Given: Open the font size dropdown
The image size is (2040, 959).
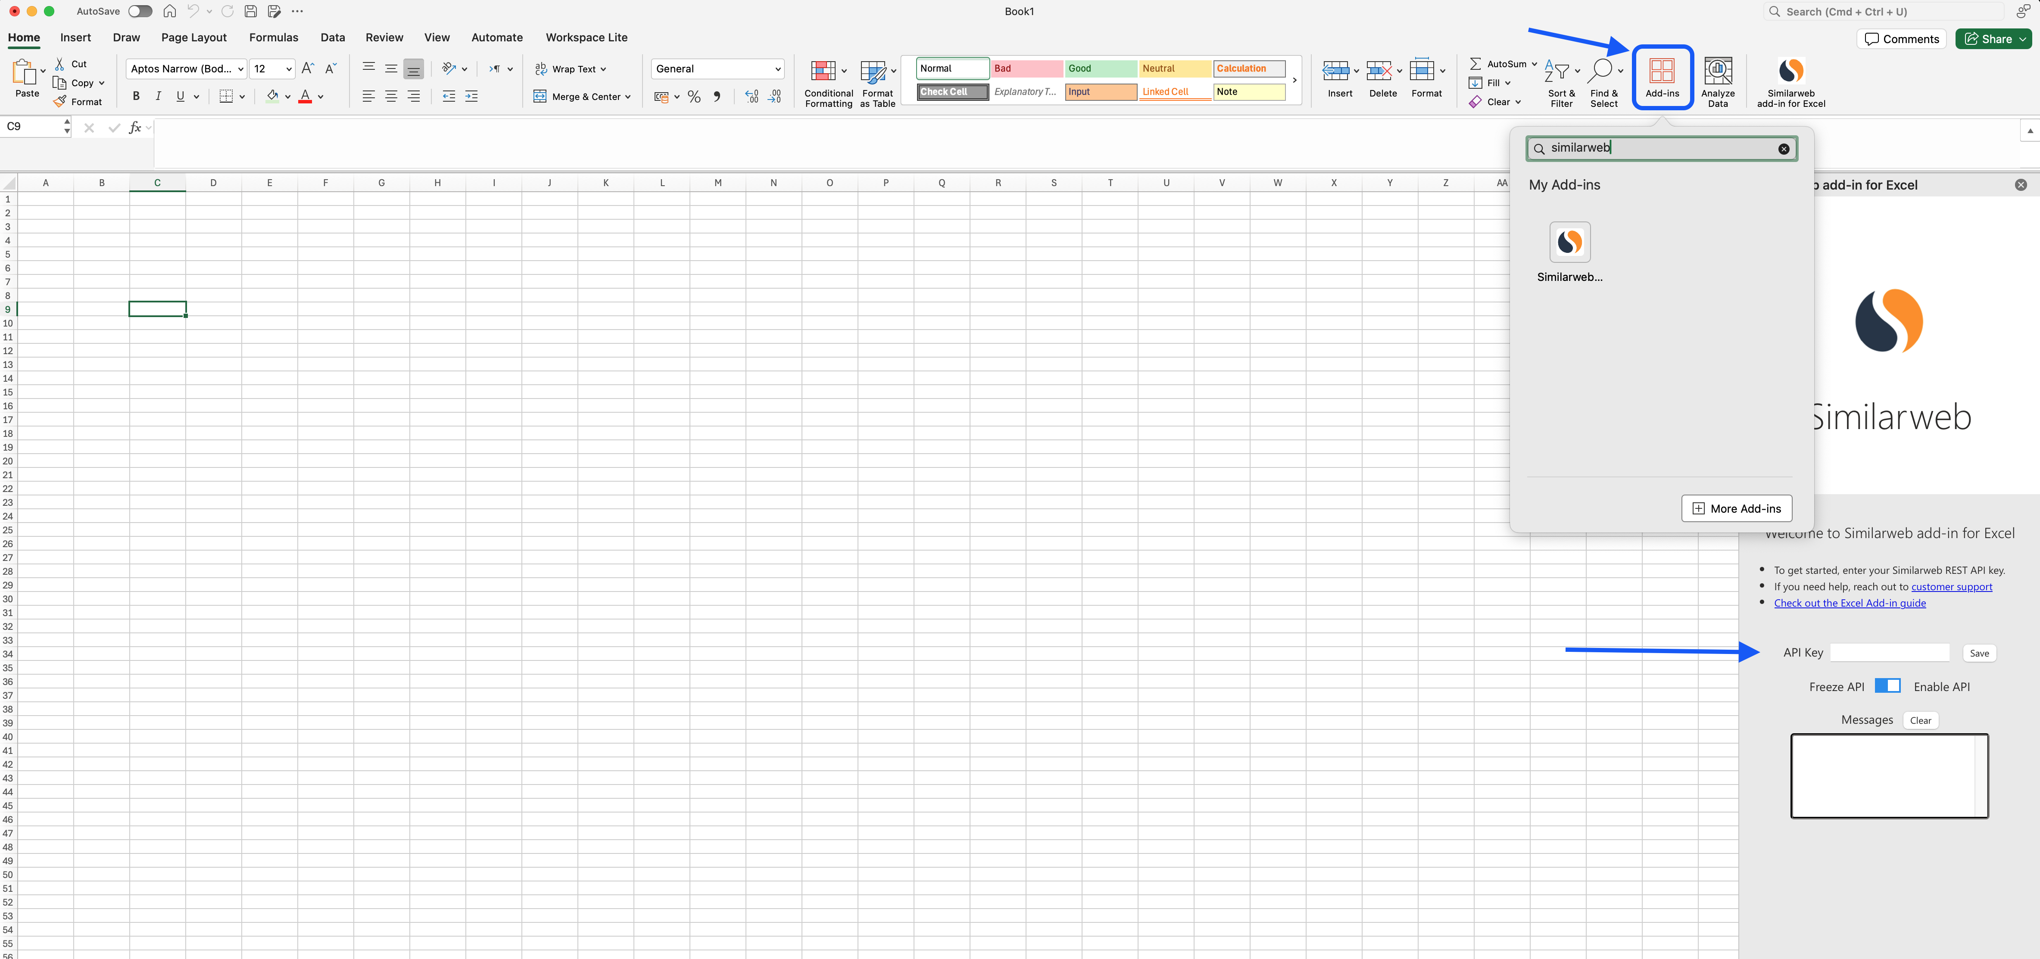Looking at the screenshot, I should 288,69.
